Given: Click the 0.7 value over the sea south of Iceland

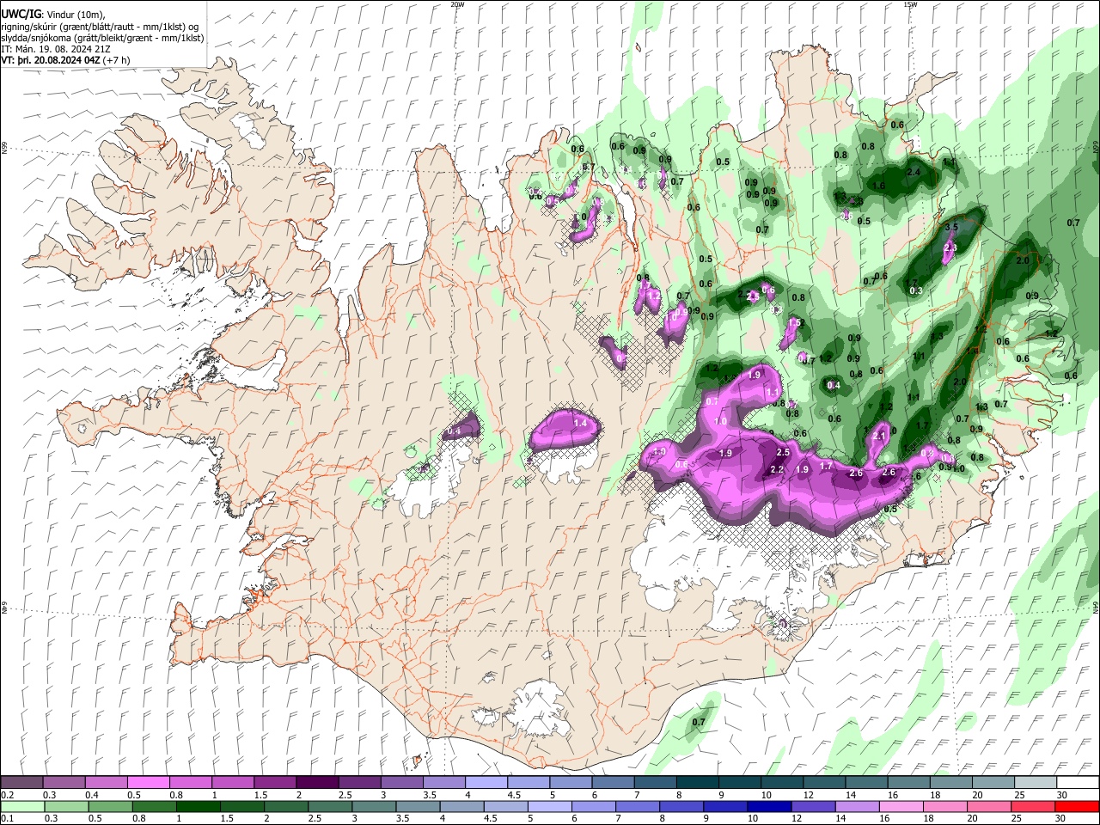Looking at the screenshot, I should pos(699,723).
